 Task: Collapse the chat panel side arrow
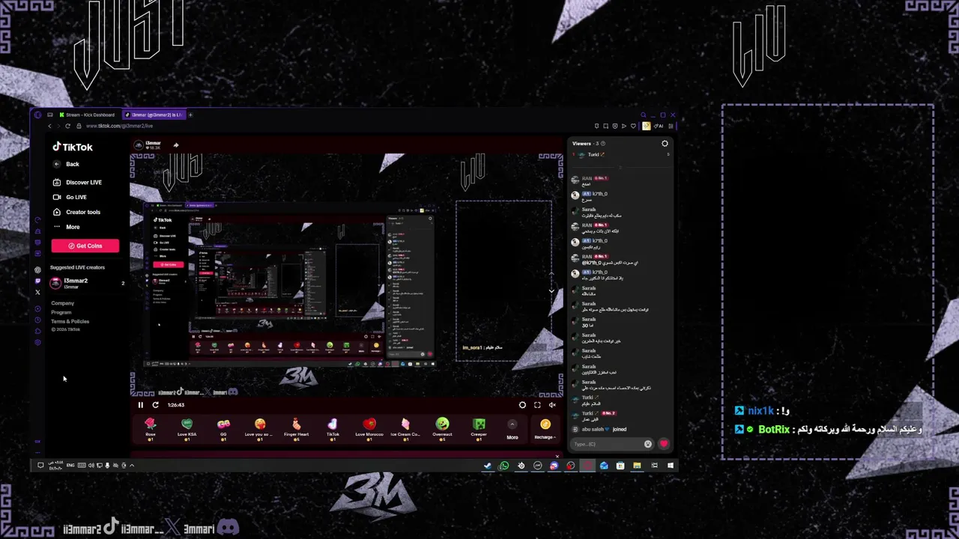pos(551,290)
